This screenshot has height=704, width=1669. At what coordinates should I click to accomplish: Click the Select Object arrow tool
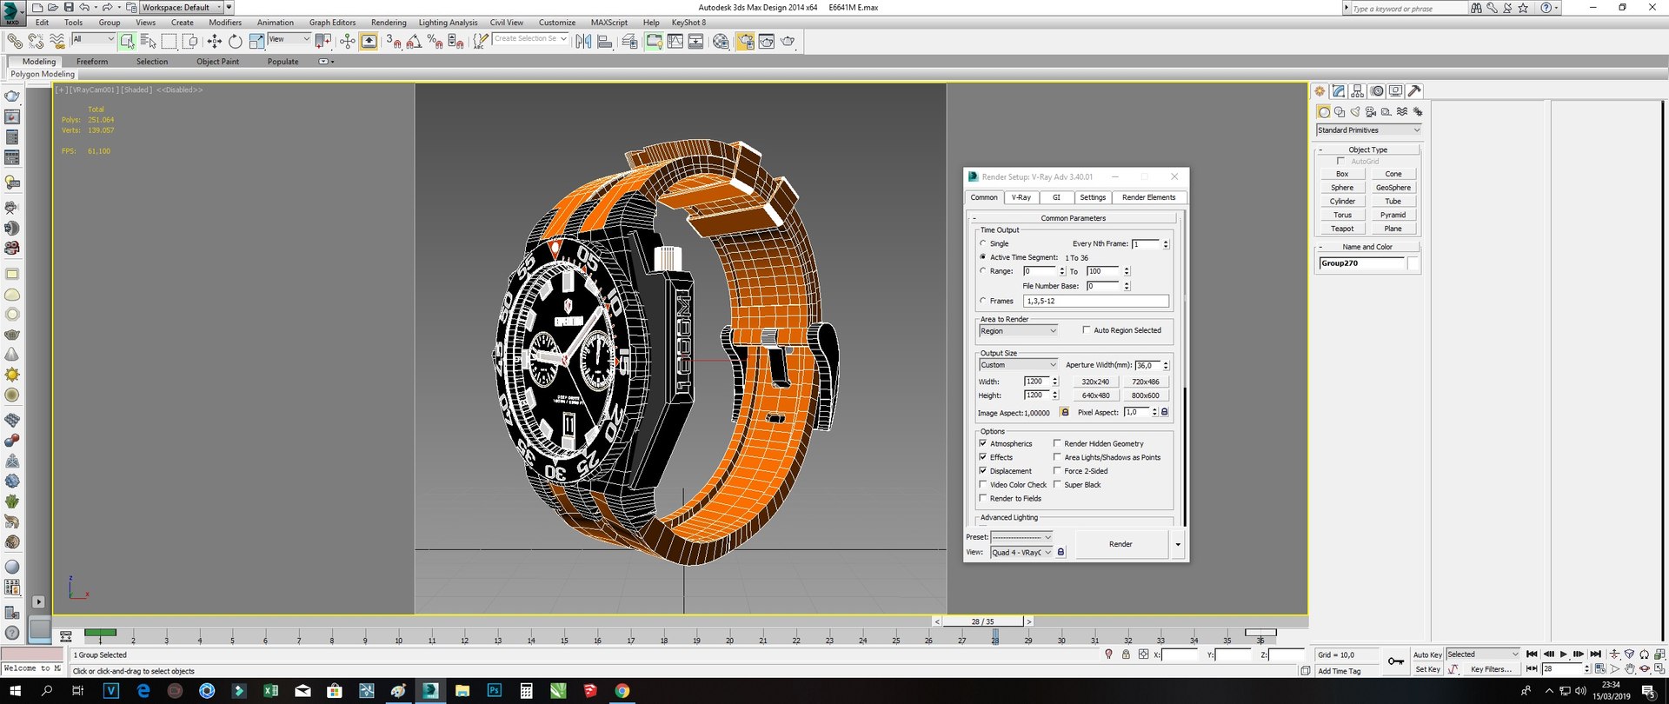coord(128,41)
